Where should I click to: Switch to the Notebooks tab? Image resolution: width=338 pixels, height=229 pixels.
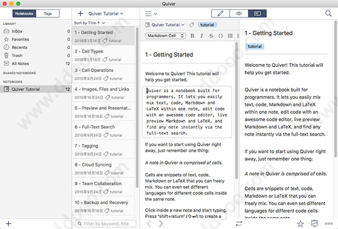point(24,13)
